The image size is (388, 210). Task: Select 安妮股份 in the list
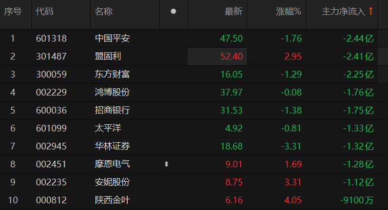point(112,182)
